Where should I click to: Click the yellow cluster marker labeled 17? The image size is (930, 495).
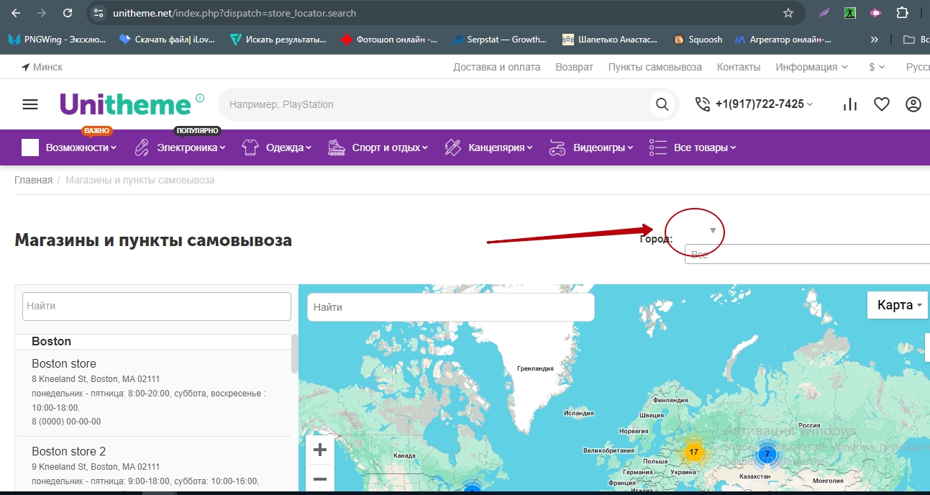693,452
